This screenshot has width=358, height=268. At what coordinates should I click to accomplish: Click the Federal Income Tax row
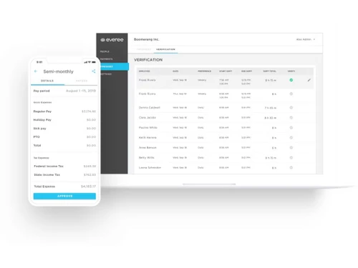pos(64,166)
